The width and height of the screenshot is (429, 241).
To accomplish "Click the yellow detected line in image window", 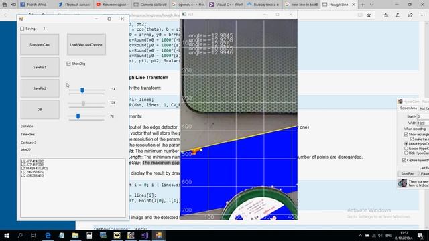I will tap(239, 139).
